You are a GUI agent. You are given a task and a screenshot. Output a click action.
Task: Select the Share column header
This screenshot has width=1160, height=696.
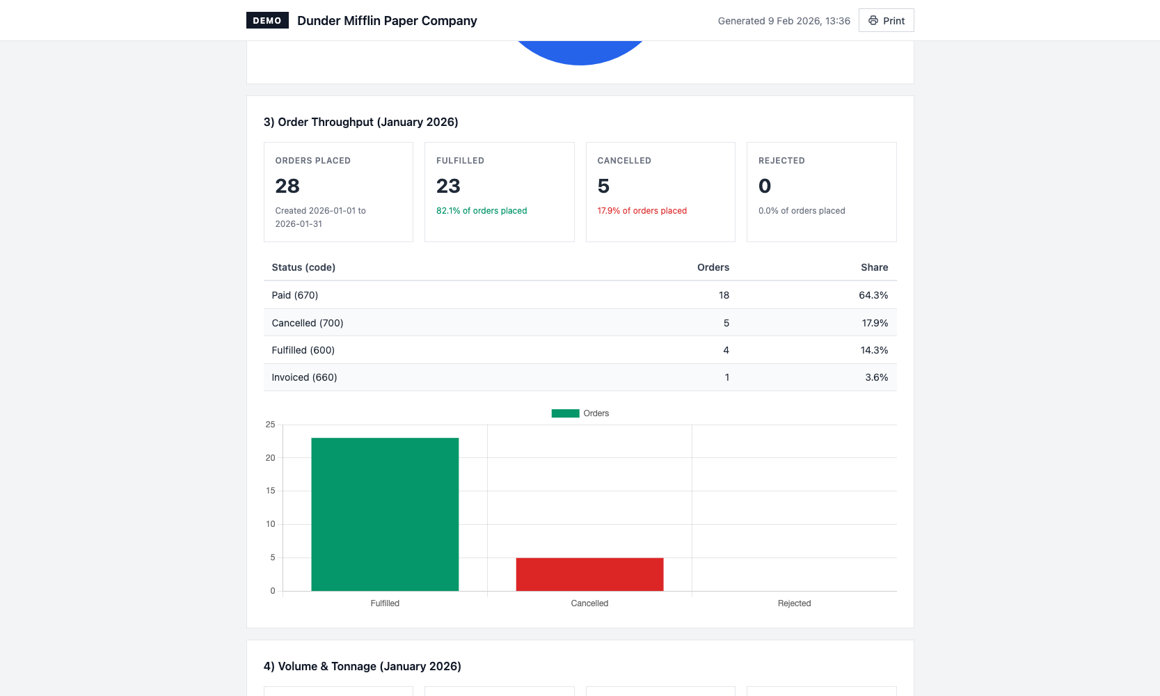tap(874, 267)
